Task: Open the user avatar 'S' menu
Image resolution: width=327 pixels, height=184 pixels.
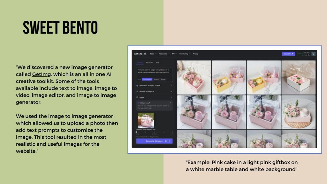Action: [x=313, y=54]
